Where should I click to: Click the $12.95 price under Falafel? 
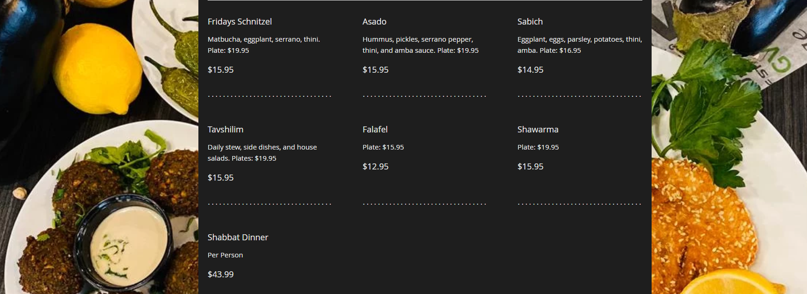click(375, 167)
